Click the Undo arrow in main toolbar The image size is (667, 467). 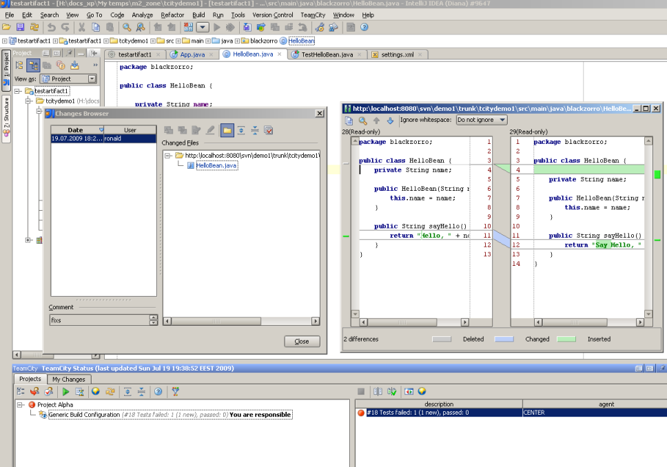[51, 28]
